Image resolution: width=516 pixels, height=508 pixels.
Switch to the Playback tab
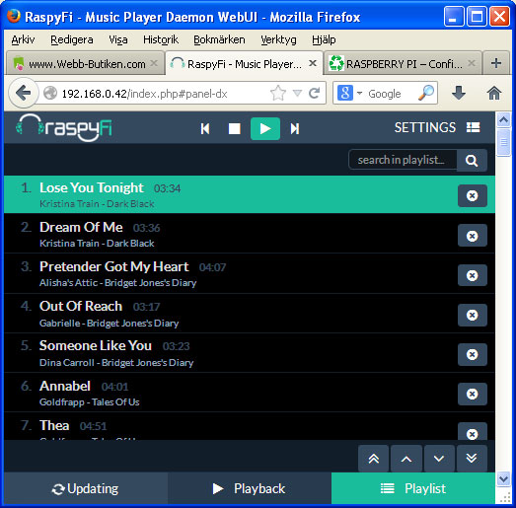point(250,488)
